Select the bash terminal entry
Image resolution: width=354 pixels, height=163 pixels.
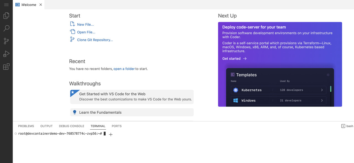pyautogui.click(x=347, y=126)
